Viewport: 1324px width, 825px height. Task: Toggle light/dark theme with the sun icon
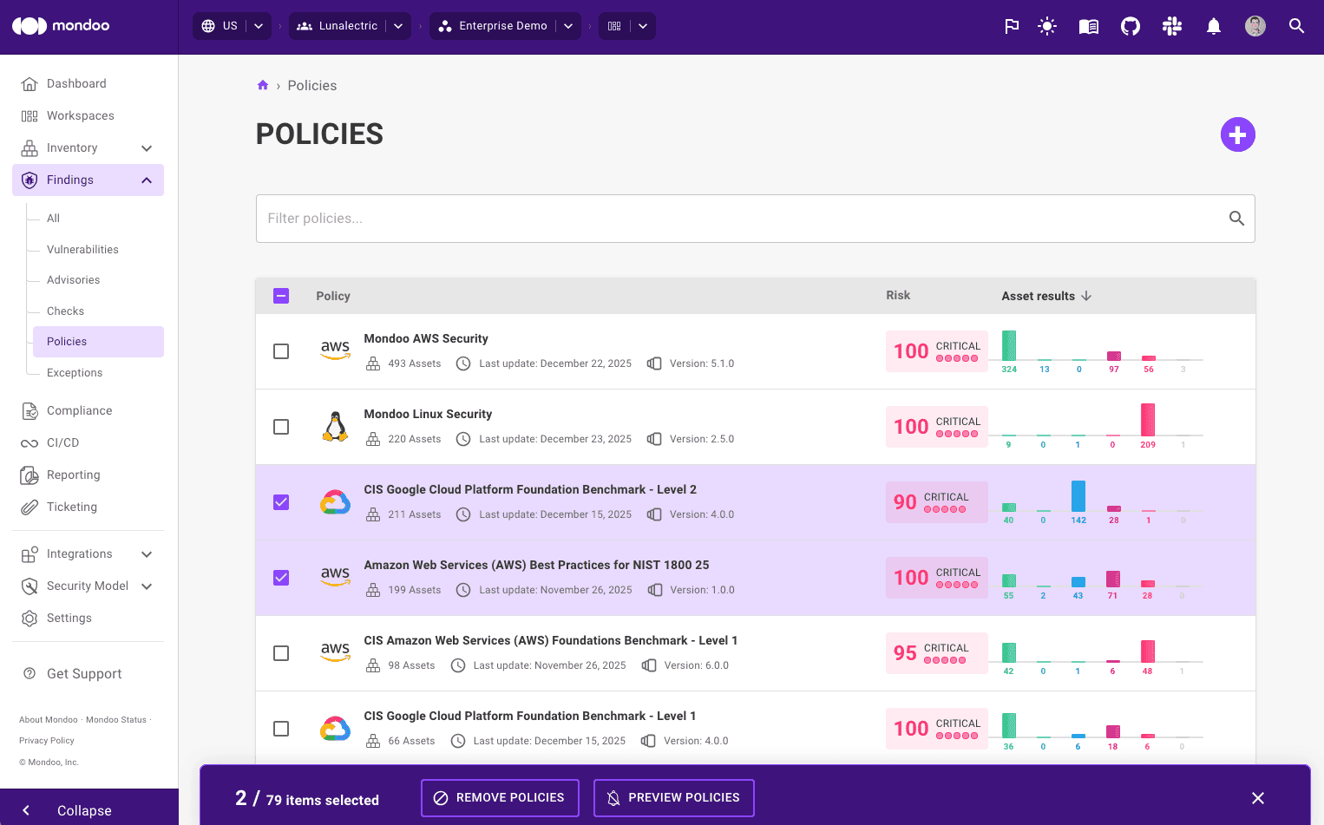(1046, 26)
